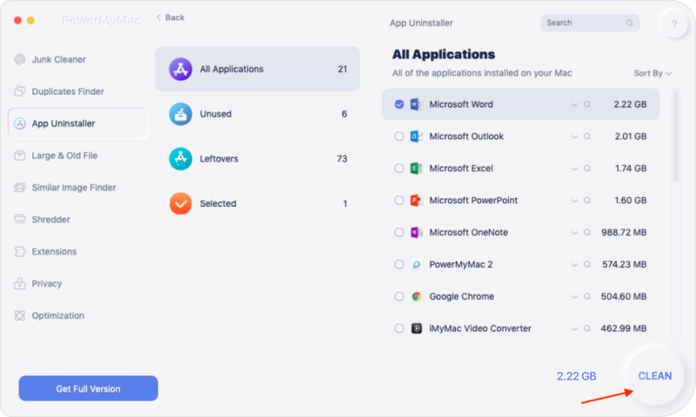Uncheck the Microsoft Word checkbox
Viewport: 696px width, 417px height.
pyautogui.click(x=399, y=104)
